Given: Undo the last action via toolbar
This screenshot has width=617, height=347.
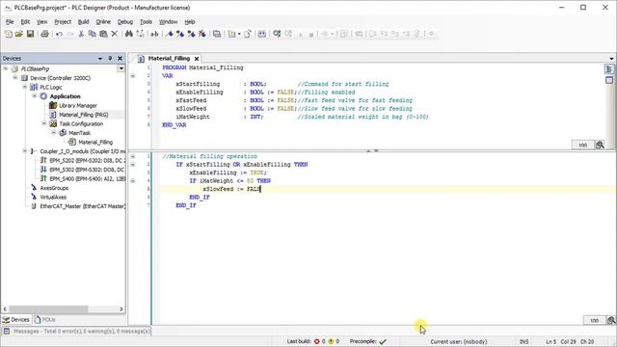Looking at the screenshot, I should coord(59,35).
